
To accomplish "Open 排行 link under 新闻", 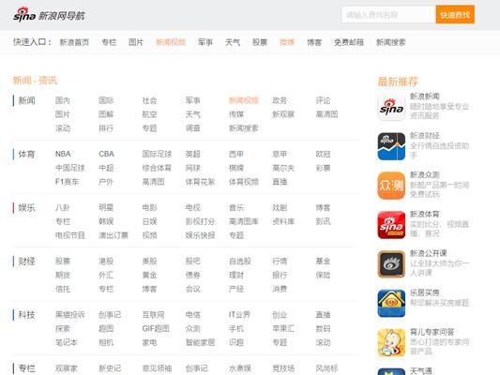I will tap(106, 128).
